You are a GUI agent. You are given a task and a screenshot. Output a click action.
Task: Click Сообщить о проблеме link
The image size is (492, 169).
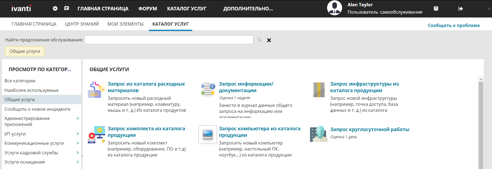[454, 25]
